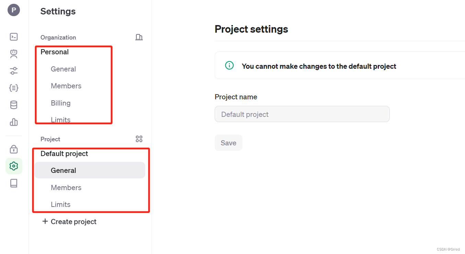This screenshot has height=254, width=465.
Task: Open Members under Default project
Action: pyautogui.click(x=66, y=188)
